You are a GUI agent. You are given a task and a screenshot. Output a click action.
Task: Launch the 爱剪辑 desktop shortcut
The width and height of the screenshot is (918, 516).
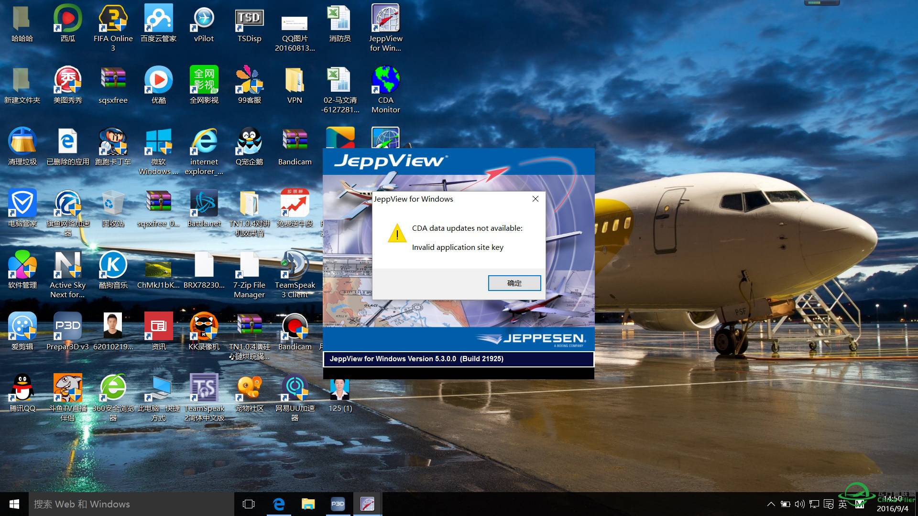click(x=22, y=331)
